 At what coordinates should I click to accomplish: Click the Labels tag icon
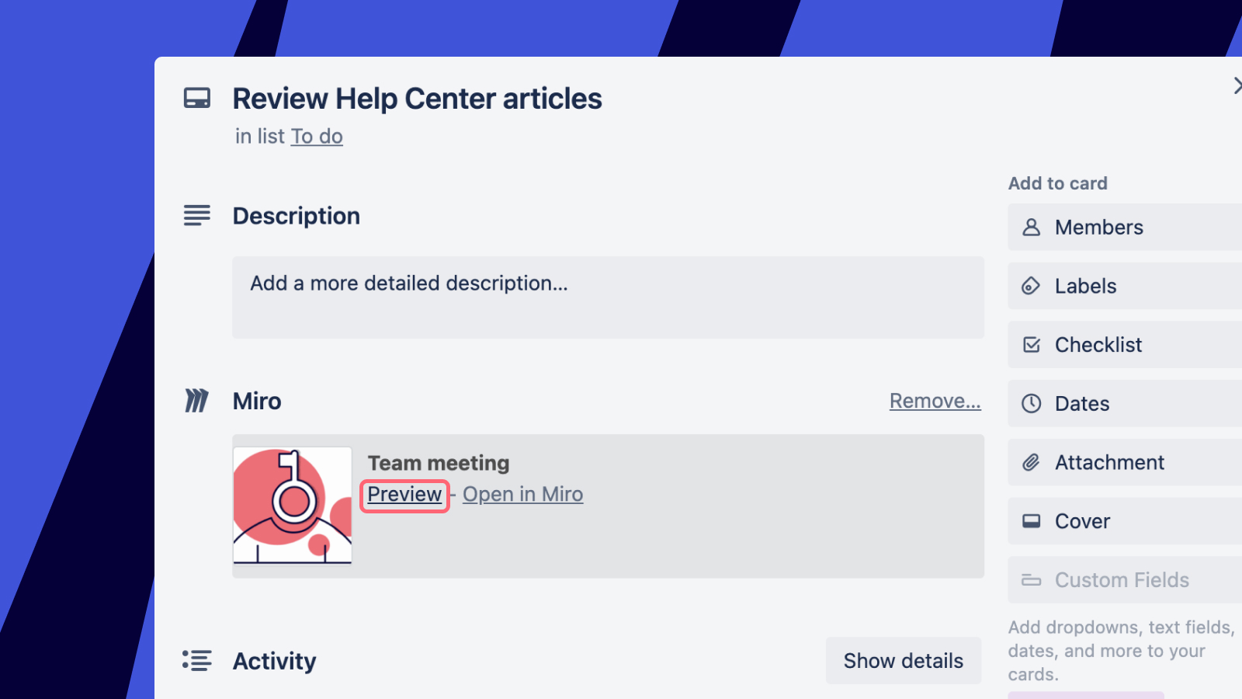pyautogui.click(x=1031, y=286)
